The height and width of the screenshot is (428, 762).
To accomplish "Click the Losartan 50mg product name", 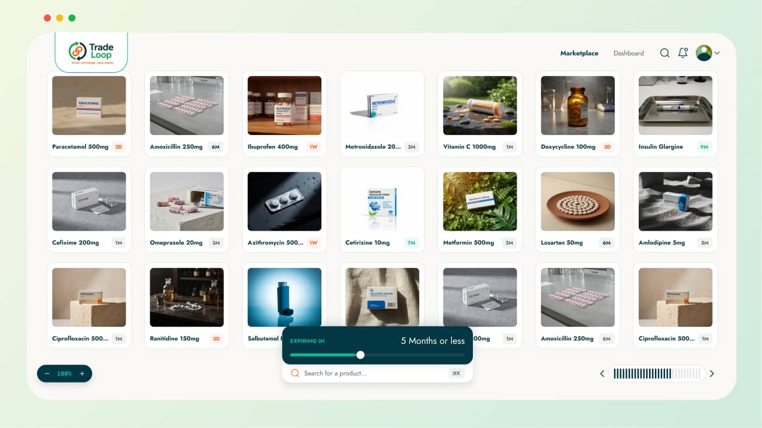I will click(561, 243).
